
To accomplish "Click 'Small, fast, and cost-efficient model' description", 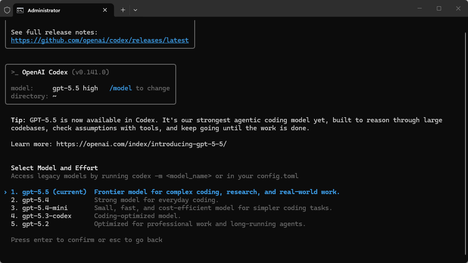I will pyautogui.click(x=213, y=208).
